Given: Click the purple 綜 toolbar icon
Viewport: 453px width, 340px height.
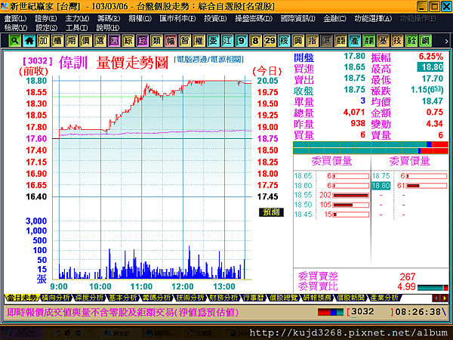Looking at the screenshot, I should click(142, 41).
